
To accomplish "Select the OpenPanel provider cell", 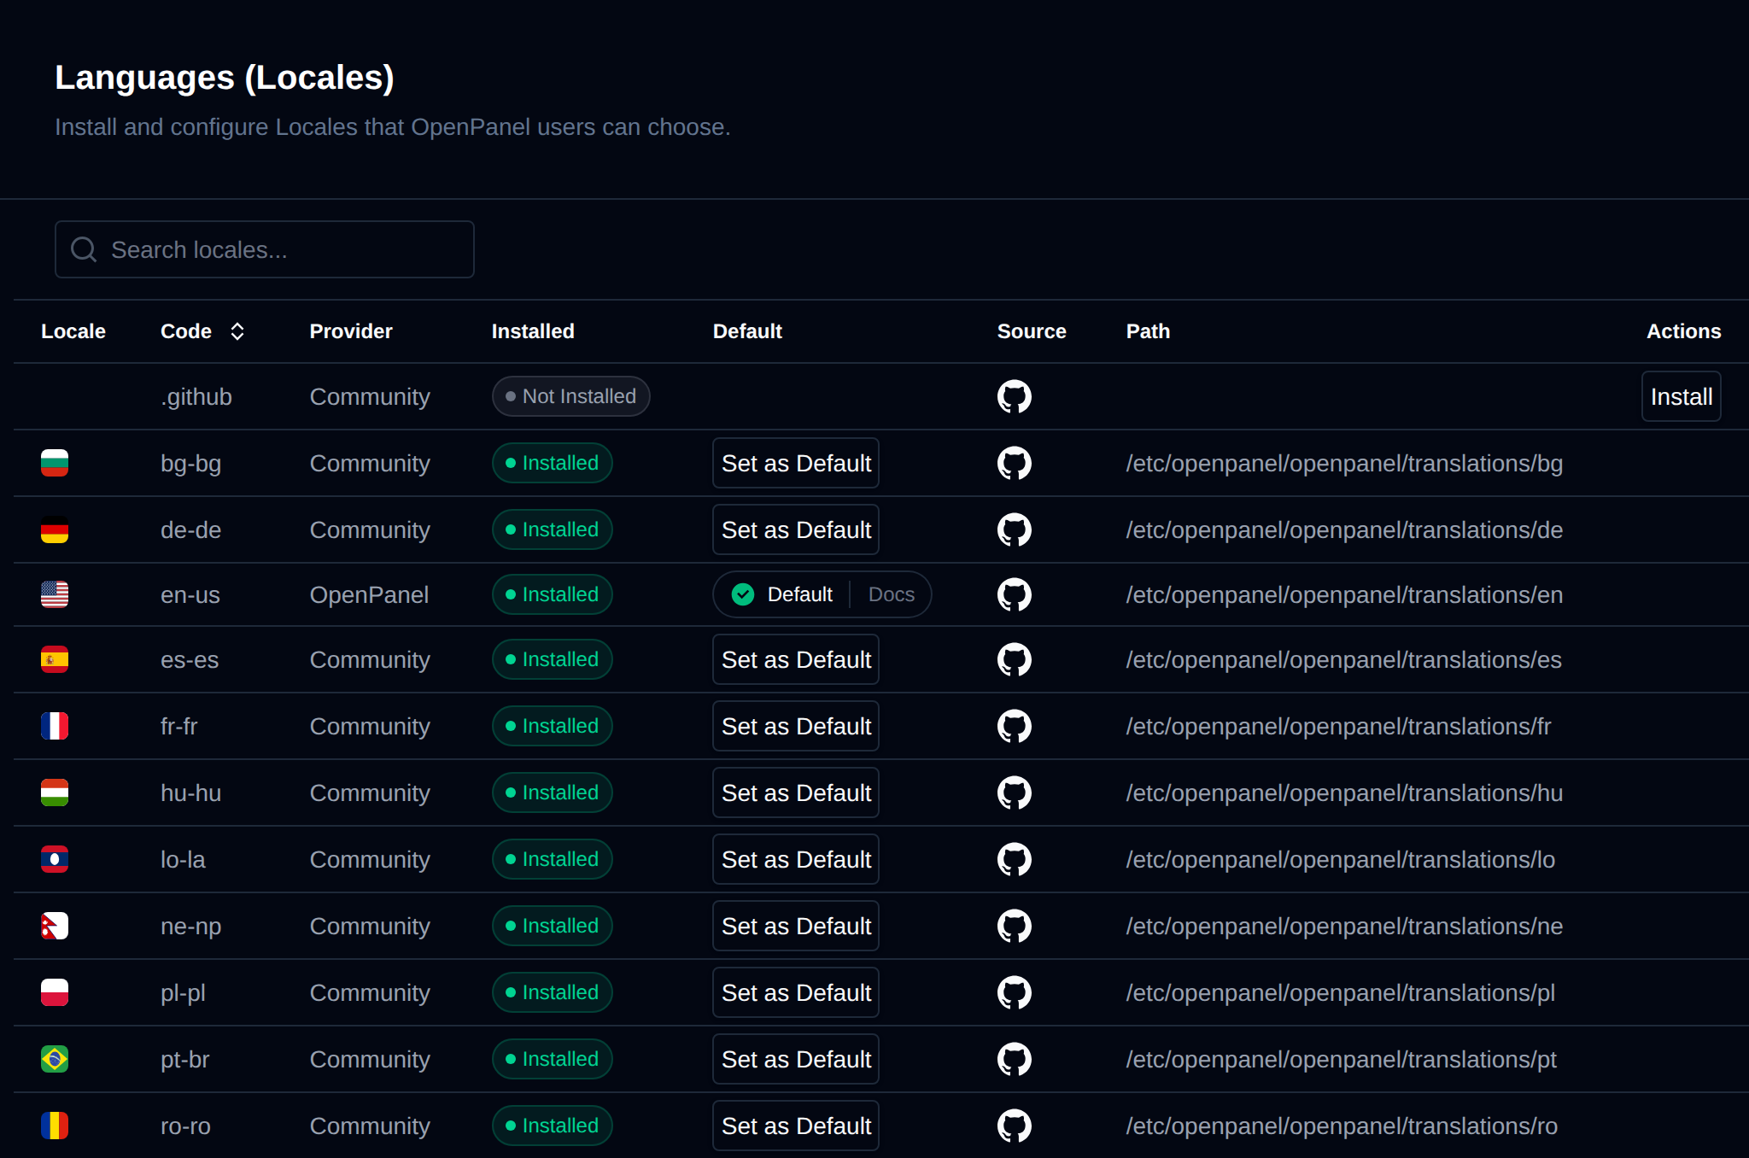I will [369, 594].
